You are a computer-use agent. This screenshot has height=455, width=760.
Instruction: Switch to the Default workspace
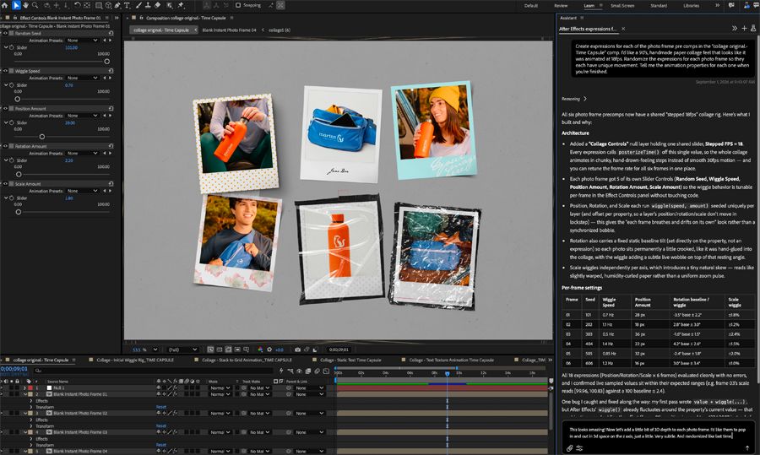coord(531,5)
